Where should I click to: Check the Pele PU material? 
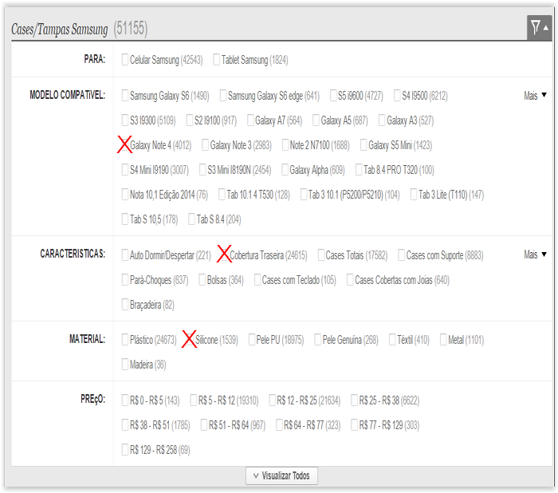252,340
